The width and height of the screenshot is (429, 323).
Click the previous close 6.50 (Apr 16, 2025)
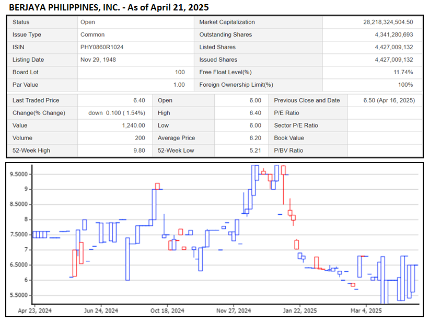pyautogui.click(x=389, y=100)
